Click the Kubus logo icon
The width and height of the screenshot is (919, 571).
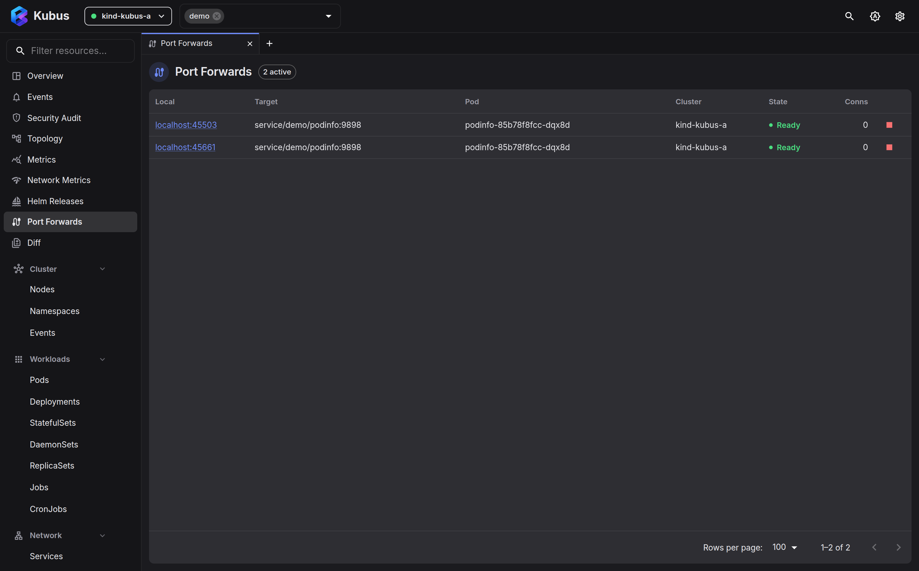click(x=19, y=16)
